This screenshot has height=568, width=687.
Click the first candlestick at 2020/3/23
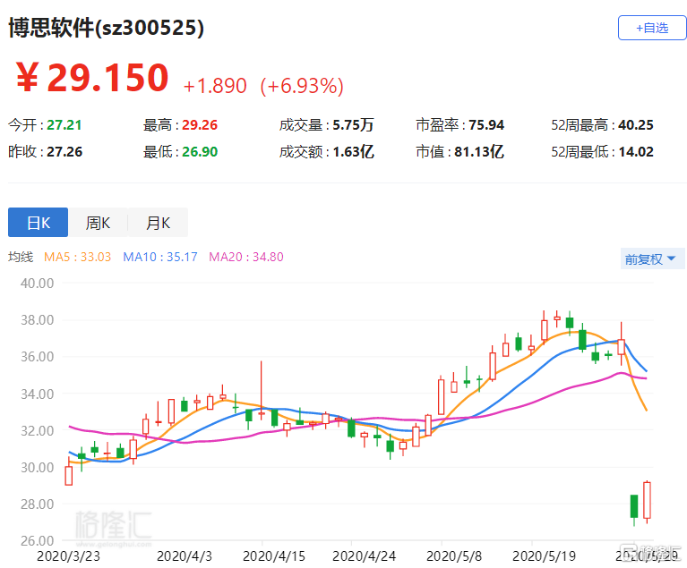tap(69, 475)
